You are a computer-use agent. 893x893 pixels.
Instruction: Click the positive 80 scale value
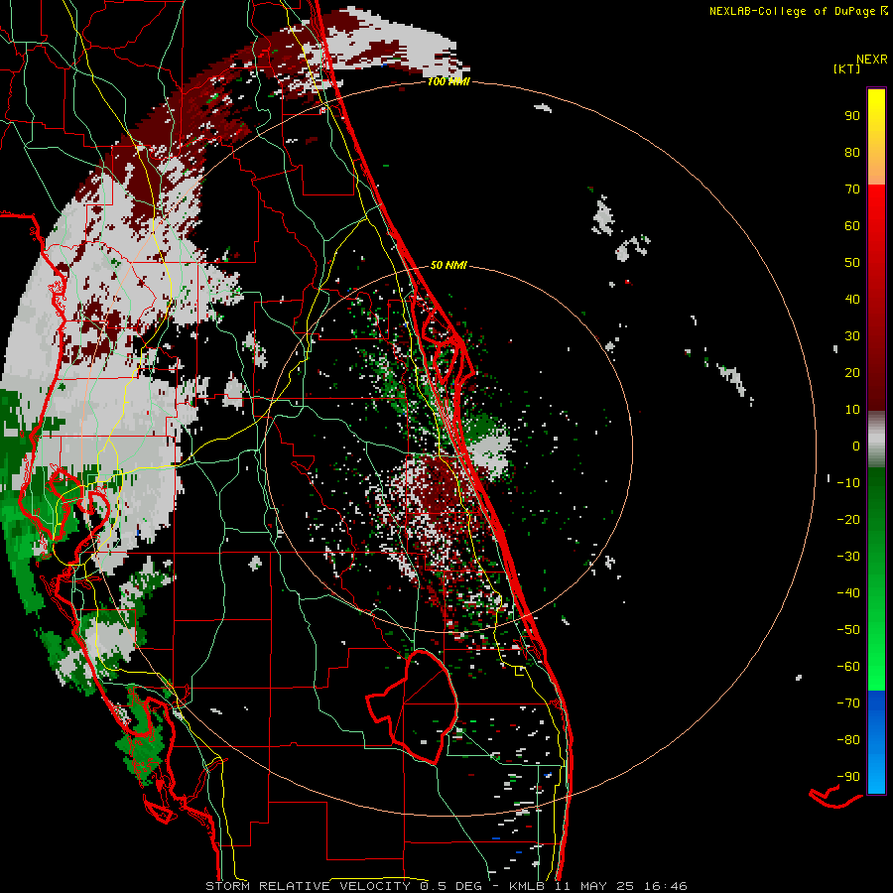tap(852, 152)
